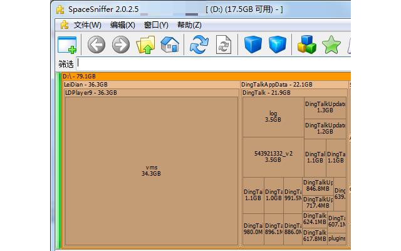The height and width of the screenshot is (251, 401).
Task: Go back to previous view
Action: 96,45
